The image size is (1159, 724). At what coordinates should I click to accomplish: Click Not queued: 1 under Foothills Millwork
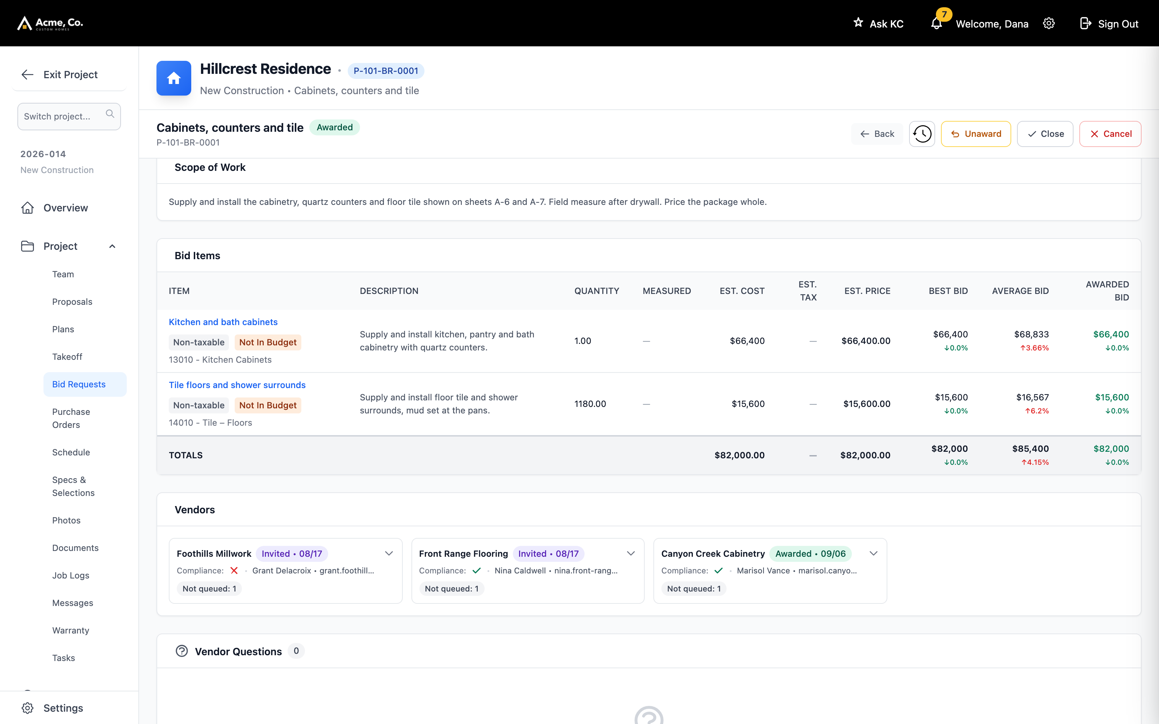click(209, 589)
